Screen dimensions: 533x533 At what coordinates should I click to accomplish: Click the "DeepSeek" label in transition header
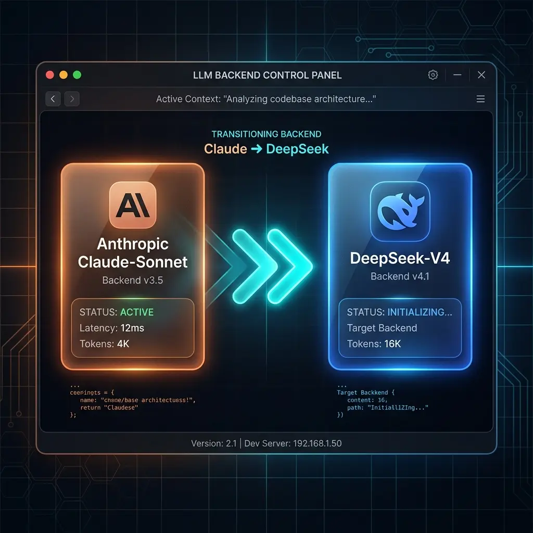pos(297,149)
